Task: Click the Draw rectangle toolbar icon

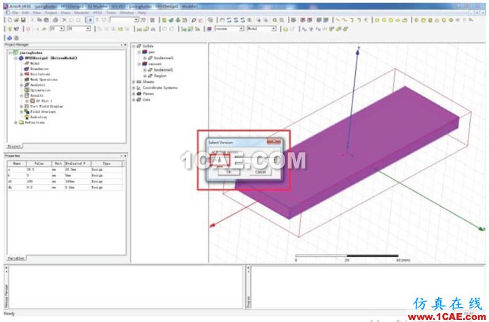Action: [377, 20]
